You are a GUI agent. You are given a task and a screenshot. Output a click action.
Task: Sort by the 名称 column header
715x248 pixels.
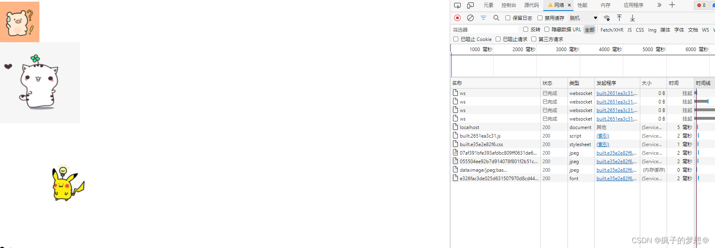coord(495,83)
